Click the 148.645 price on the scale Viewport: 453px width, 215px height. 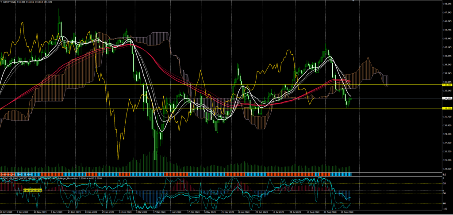point(447,4)
